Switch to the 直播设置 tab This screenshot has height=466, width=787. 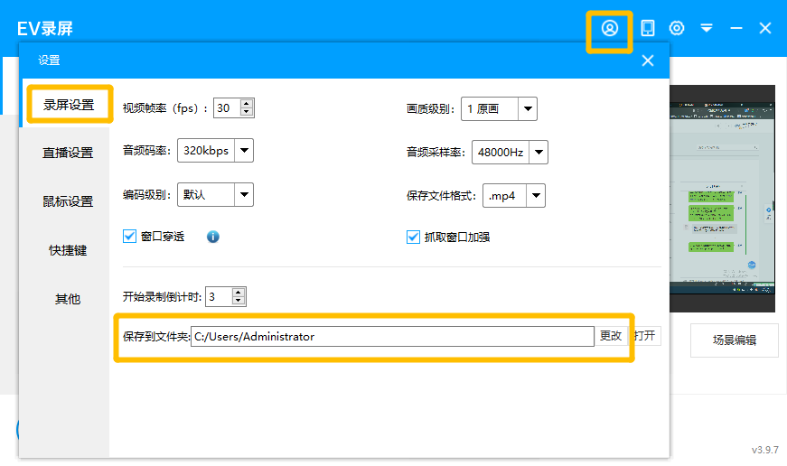pyautogui.click(x=68, y=153)
